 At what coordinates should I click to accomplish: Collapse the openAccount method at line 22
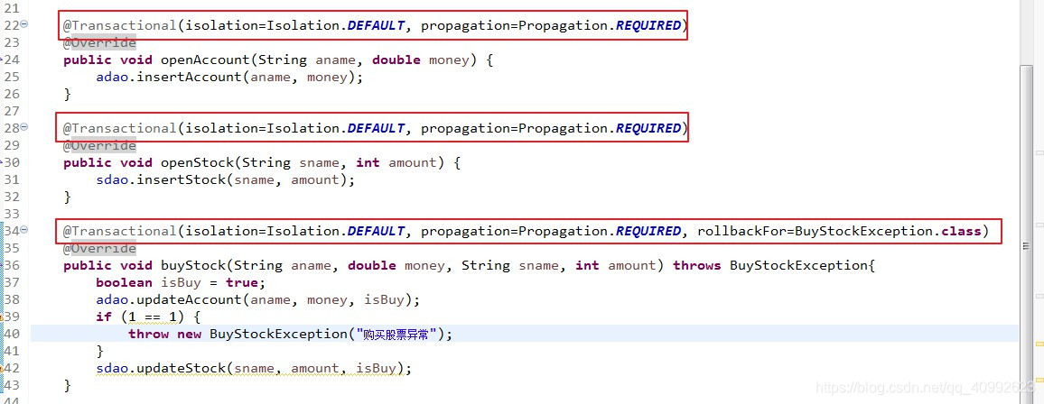coord(24,24)
